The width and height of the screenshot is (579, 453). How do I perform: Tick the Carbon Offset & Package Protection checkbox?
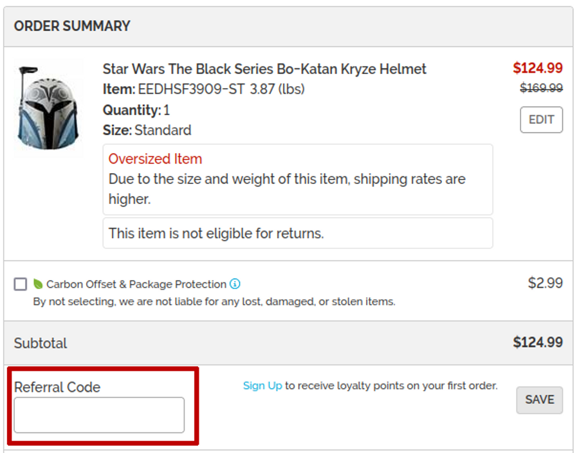tap(21, 284)
